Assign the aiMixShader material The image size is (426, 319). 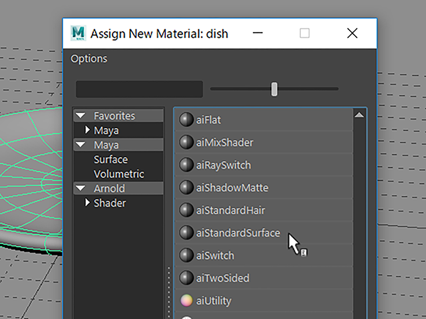264,142
